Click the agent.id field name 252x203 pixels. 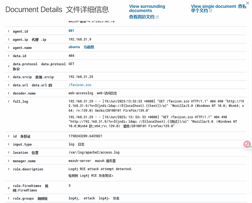(x=20, y=31)
